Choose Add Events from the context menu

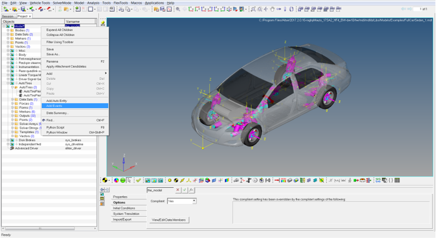55,106
